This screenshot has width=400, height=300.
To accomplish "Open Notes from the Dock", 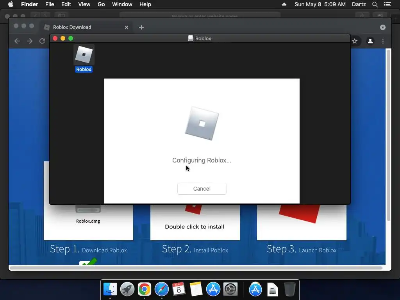I will (x=196, y=289).
